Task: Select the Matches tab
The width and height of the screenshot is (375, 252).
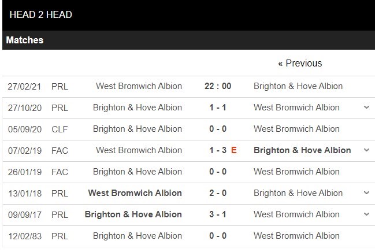Action: click(25, 40)
